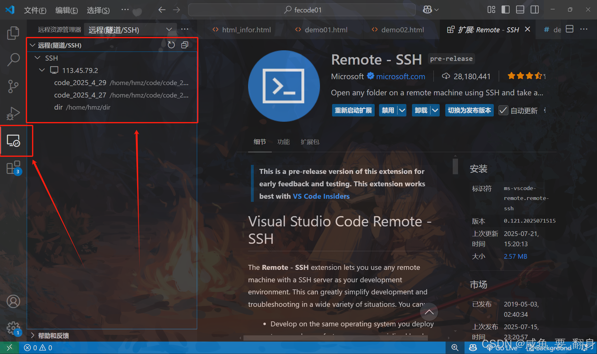597x354 pixels.
Task: Click 重新启动扩展 button
Action: (353, 110)
